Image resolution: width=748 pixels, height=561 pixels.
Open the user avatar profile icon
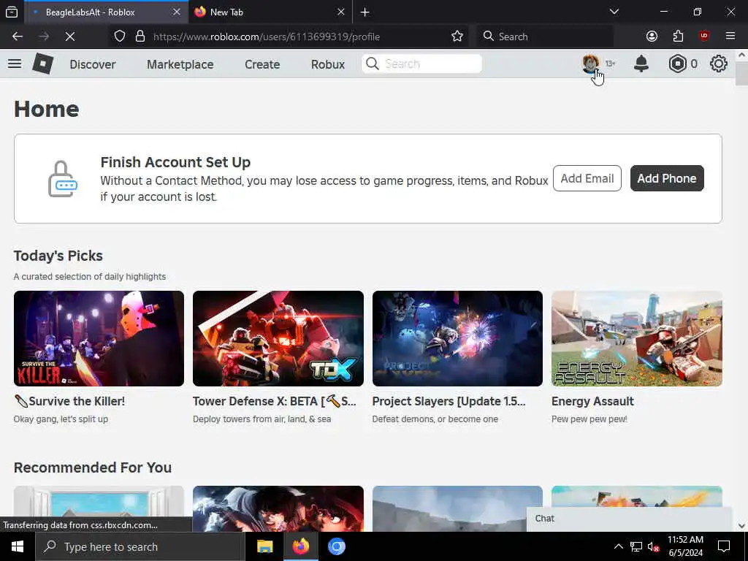(x=590, y=63)
